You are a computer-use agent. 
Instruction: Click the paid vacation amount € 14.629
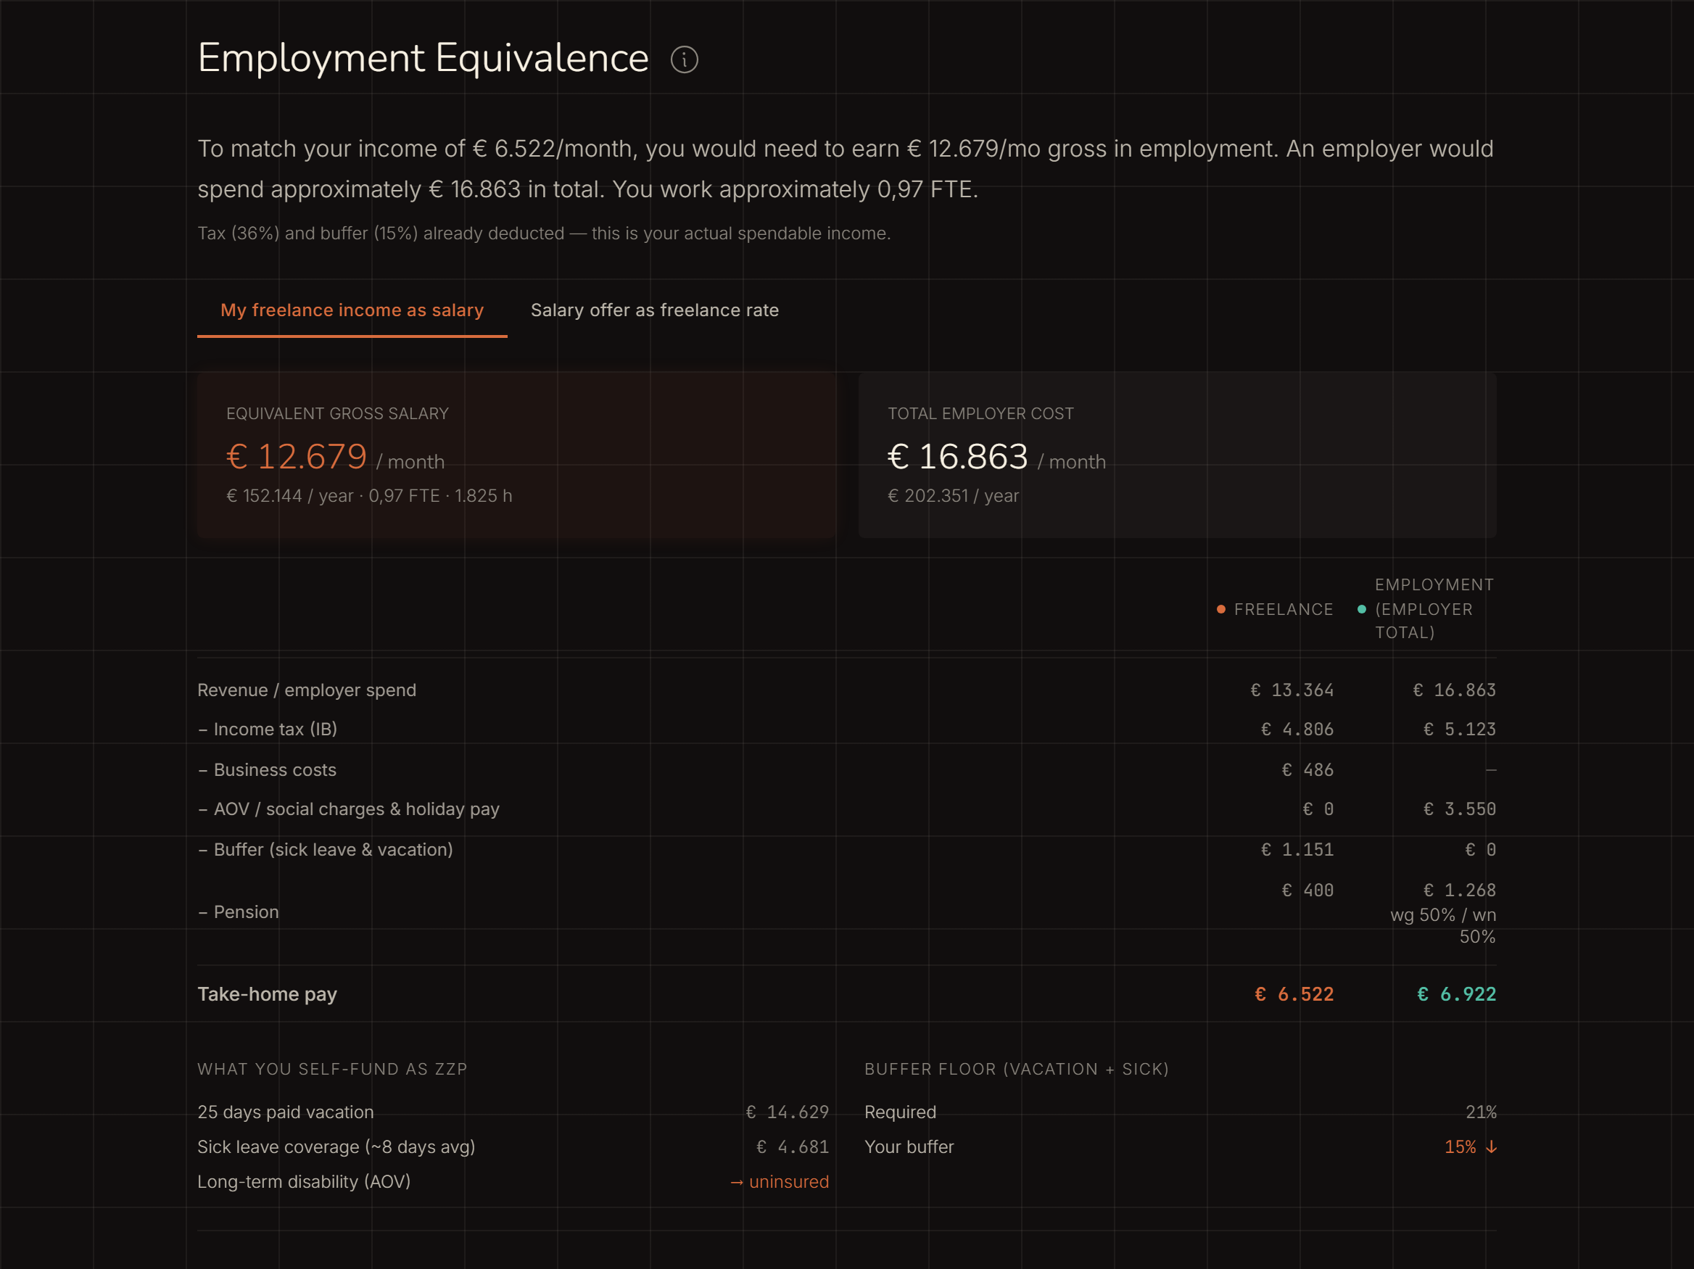(x=788, y=1112)
